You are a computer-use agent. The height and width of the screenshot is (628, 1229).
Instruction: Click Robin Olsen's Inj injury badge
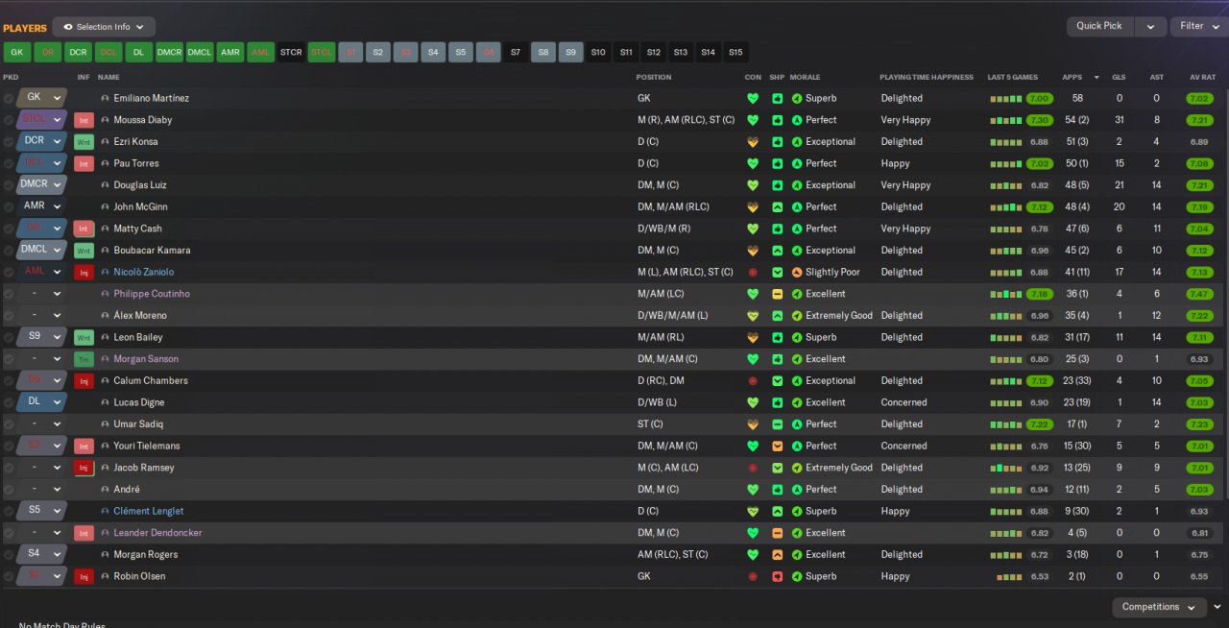(84, 577)
